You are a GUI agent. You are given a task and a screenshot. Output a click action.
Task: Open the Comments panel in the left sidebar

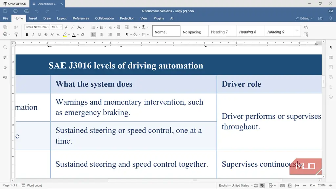coord(5,57)
